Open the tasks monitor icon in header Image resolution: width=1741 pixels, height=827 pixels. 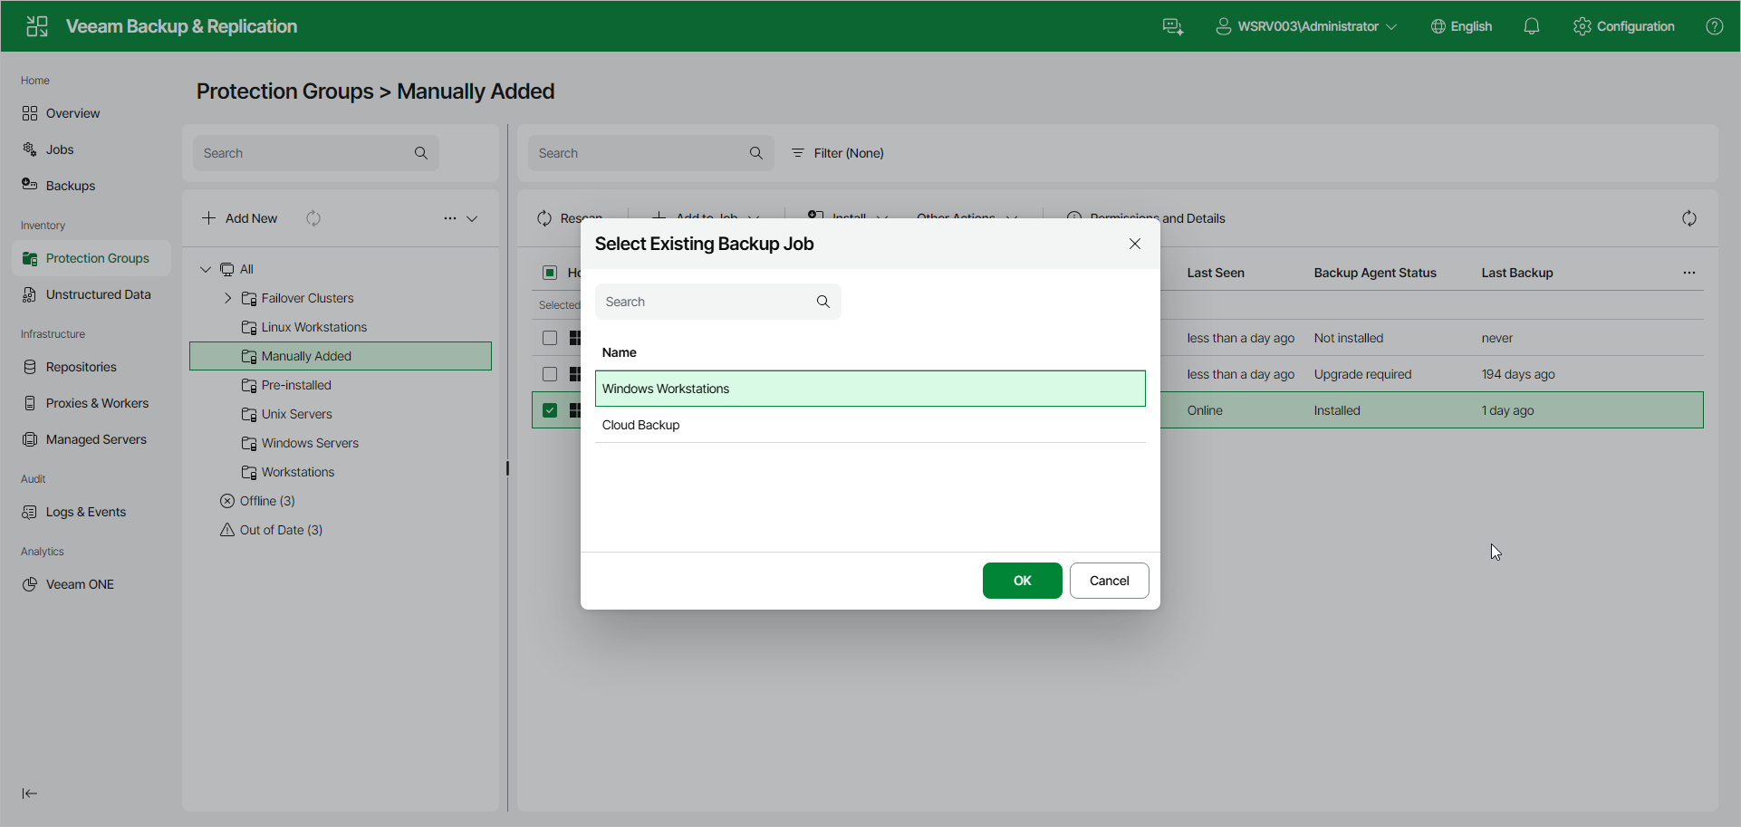1173,26
